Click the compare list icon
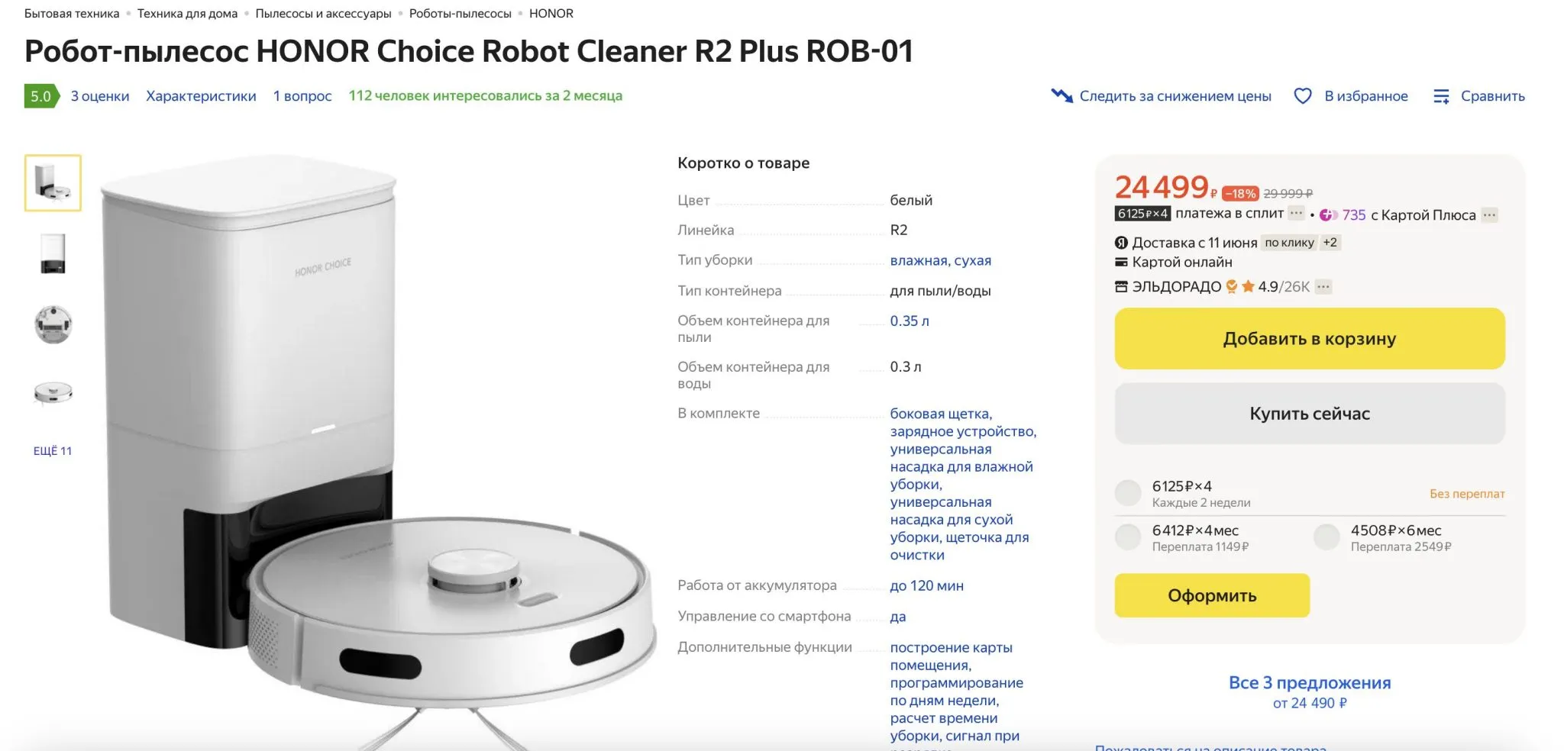Image resolution: width=1564 pixels, height=751 pixels. click(1441, 96)
